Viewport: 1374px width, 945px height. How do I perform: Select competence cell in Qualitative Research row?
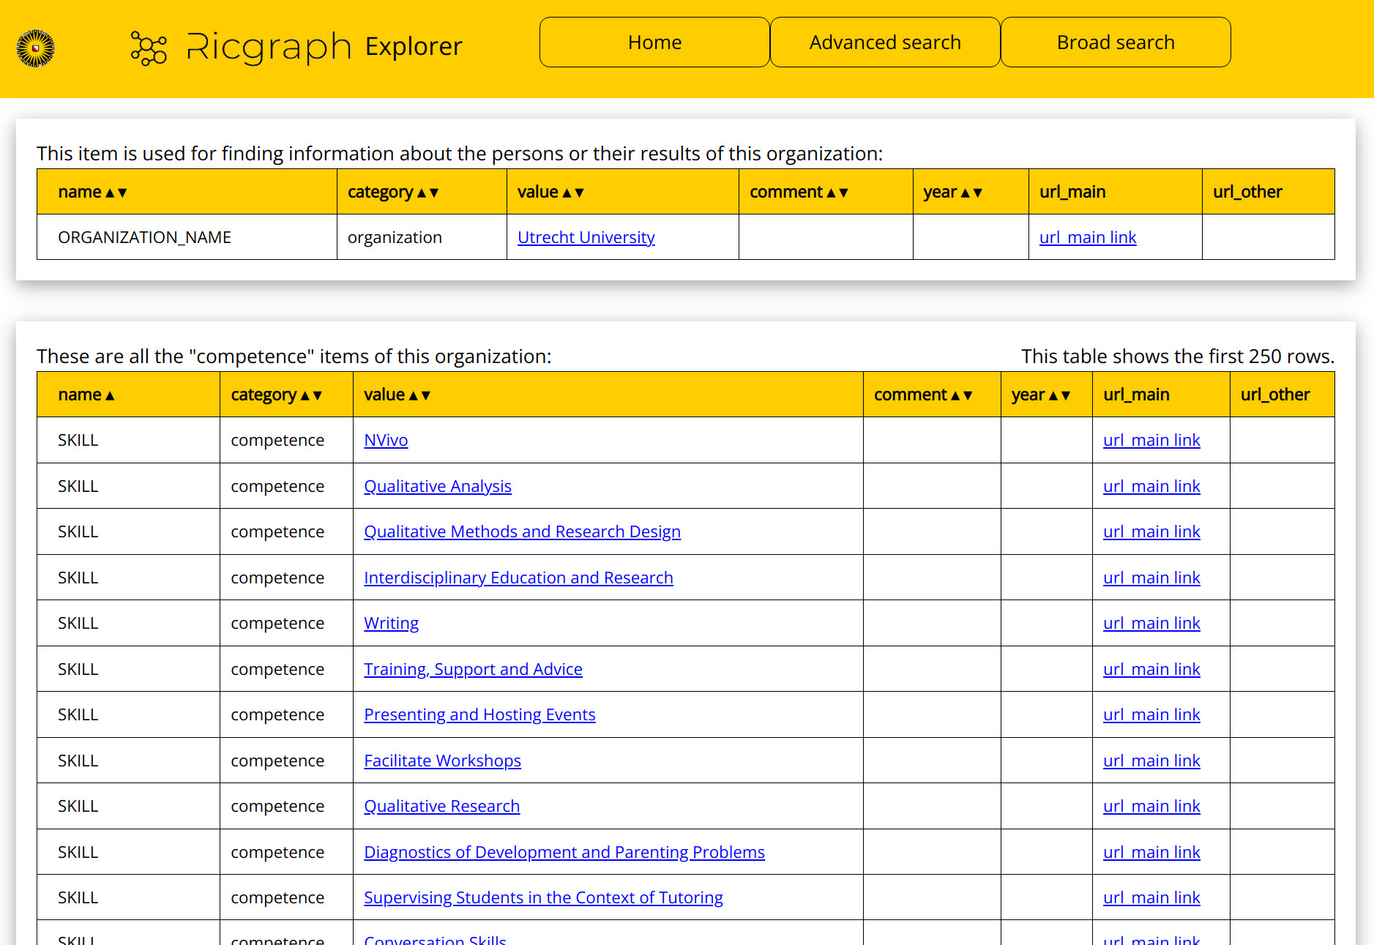pos(286,806)
